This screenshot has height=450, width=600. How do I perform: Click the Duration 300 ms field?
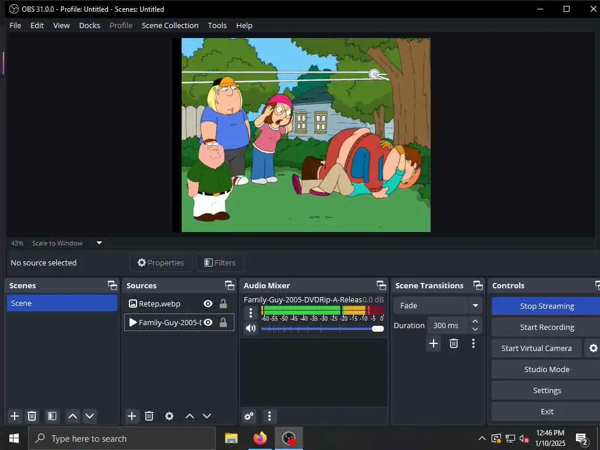(448, 325)
